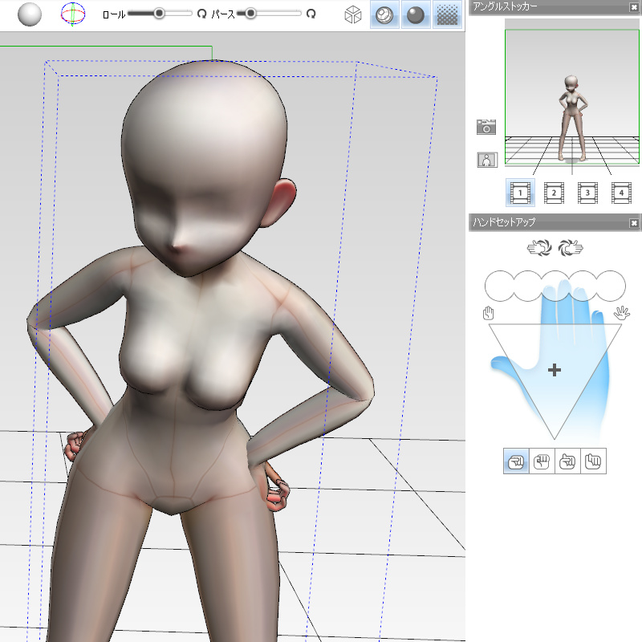642x642 pixels.
Task: Toggle the dotted halftone display mode
Action: tap(446, 14)
